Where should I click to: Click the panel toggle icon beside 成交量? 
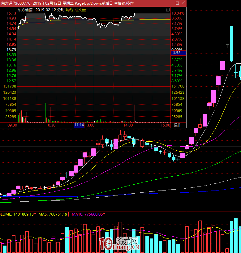click(x=168, y=10)
